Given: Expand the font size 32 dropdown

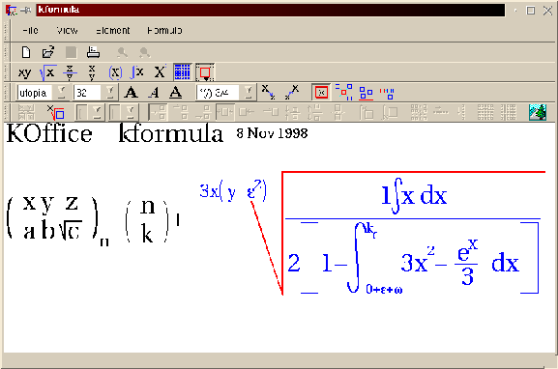Looking at the screenshot, I should [x=110, y=93].
